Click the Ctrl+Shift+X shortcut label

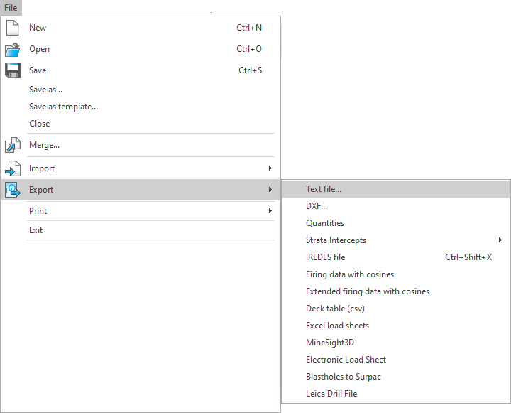(468, 257)
